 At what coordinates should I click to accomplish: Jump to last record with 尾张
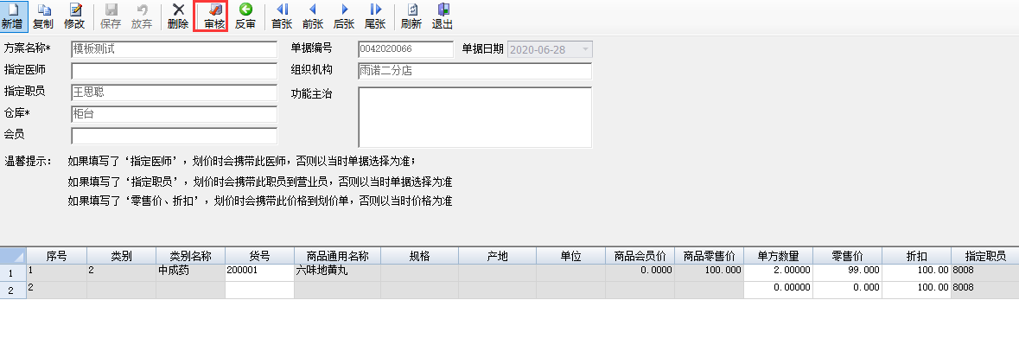[x=375, y=16]
